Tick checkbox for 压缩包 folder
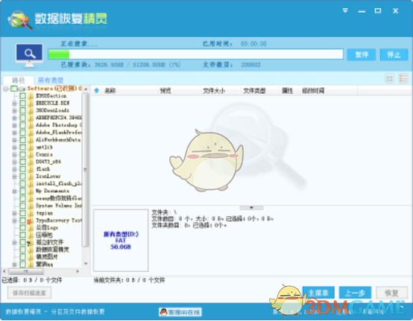 [22, 235]
